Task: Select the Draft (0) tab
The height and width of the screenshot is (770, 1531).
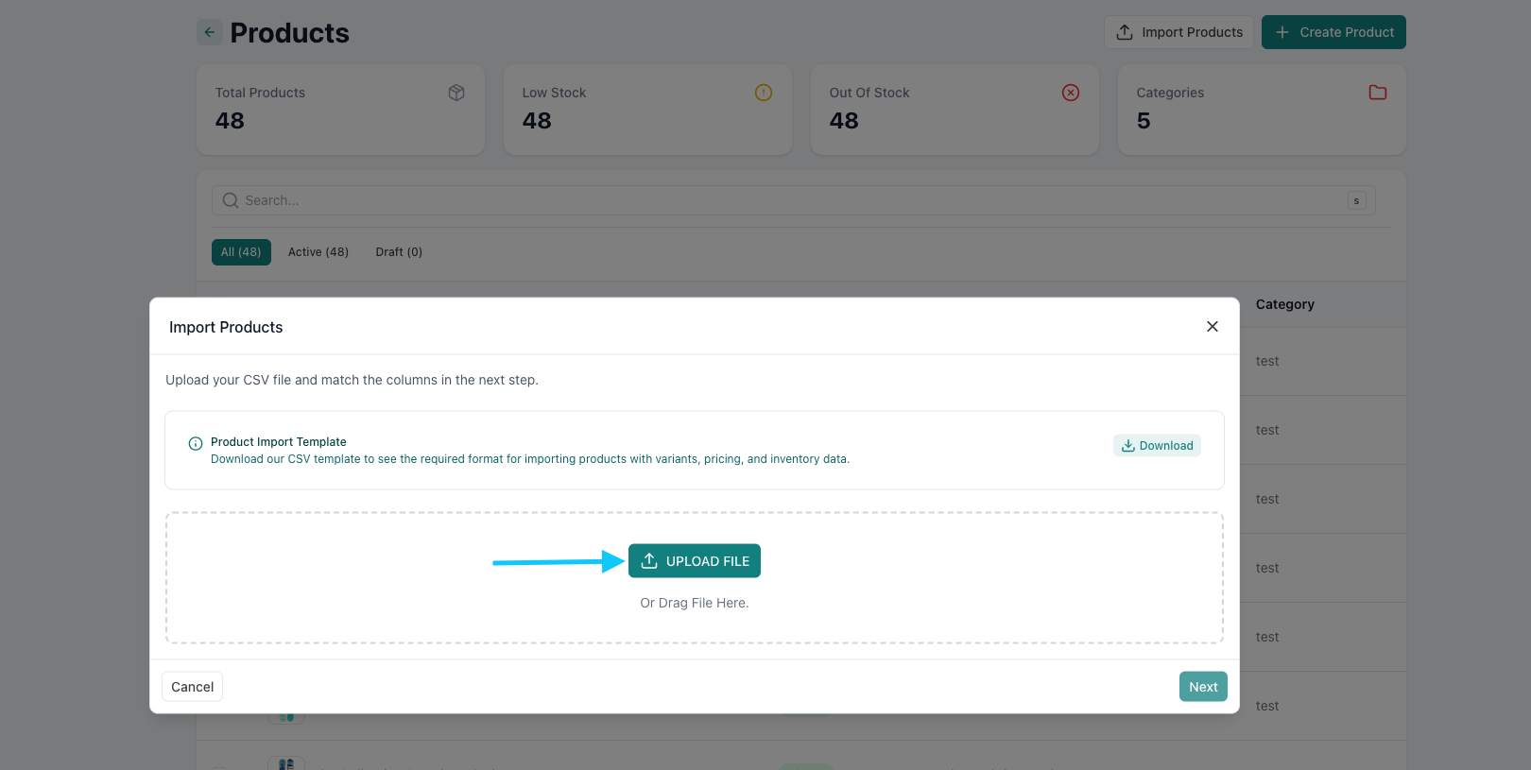Action: 399,252
